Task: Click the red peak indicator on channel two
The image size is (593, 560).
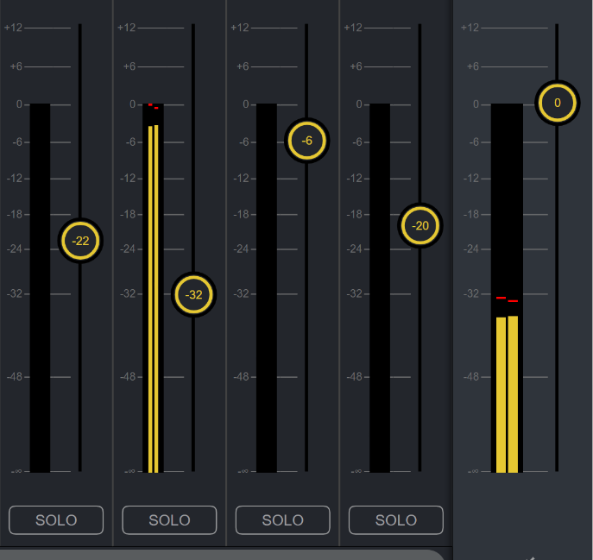Action: (153, 106)
